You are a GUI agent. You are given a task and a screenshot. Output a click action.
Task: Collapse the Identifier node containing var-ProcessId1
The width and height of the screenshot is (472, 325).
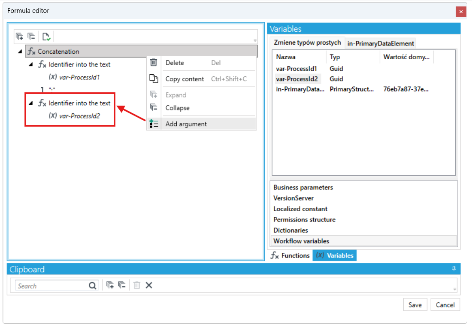tap(31, 64)
